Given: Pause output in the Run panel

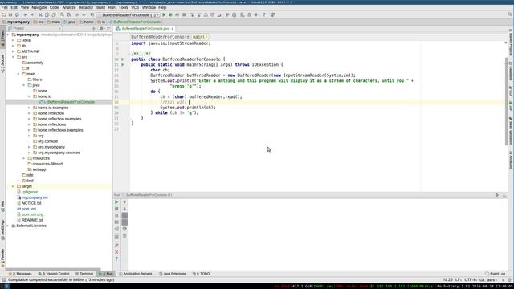Looking at the screenshot, I should 116,215.
